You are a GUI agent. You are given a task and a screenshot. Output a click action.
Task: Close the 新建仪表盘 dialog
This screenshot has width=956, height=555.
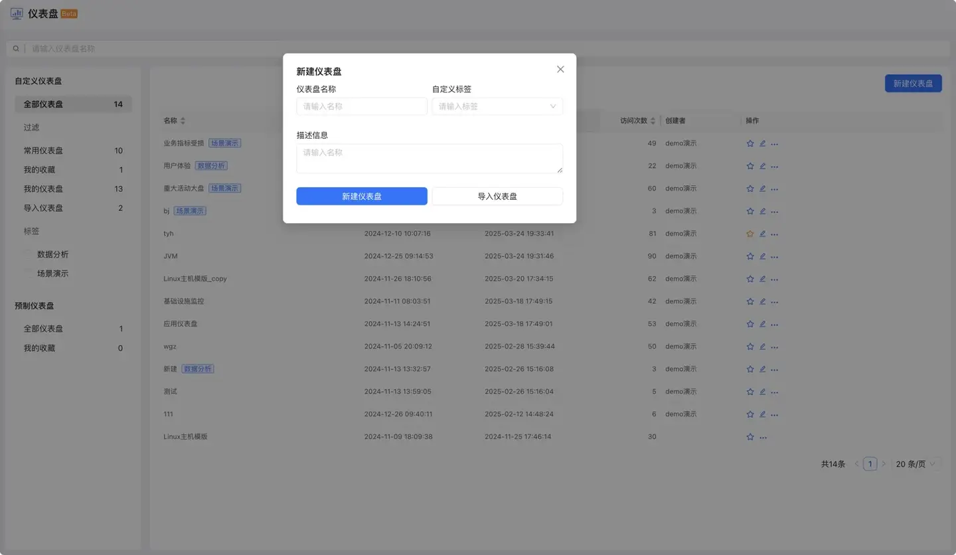pyautogui.click(x=560, y=70)
